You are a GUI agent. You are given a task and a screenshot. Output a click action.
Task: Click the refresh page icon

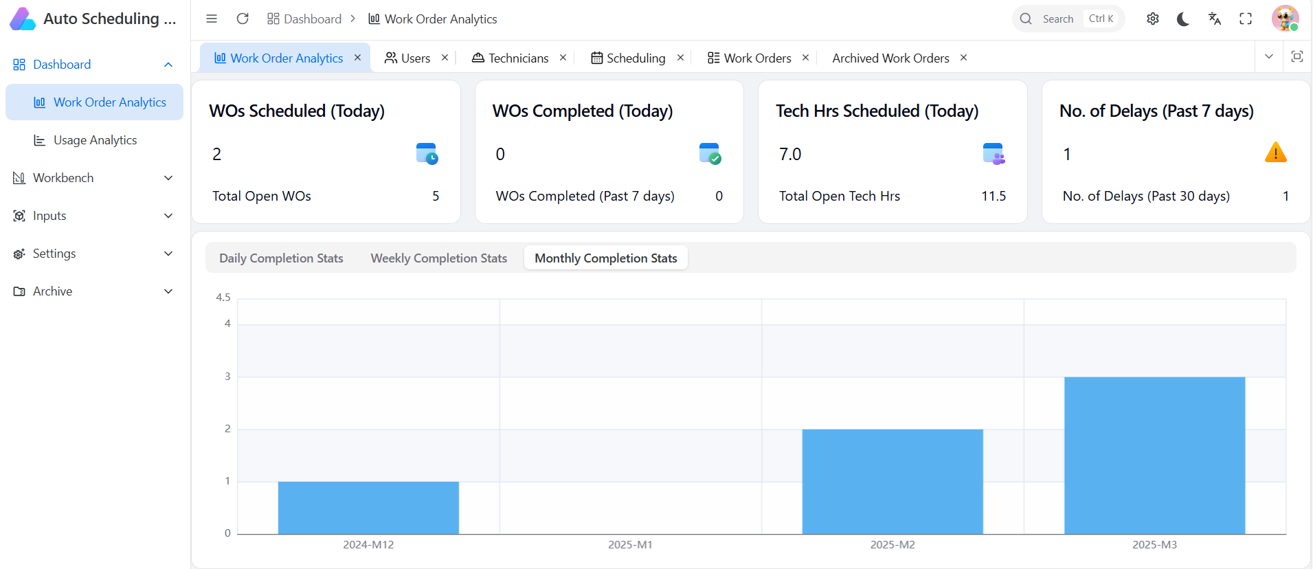pos(243,19)
